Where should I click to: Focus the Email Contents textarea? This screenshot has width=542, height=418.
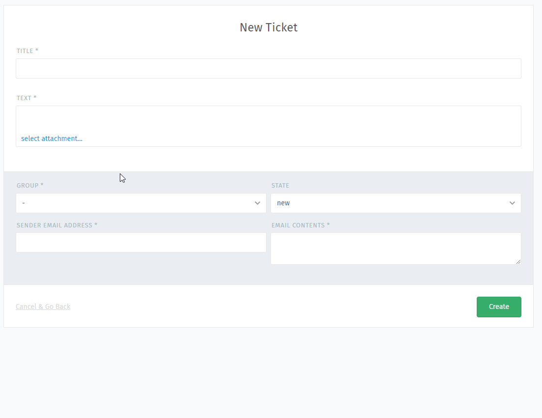(396, 249)
